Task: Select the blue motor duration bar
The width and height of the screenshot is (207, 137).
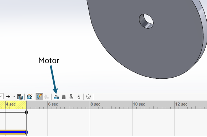Action: point(13,132)
